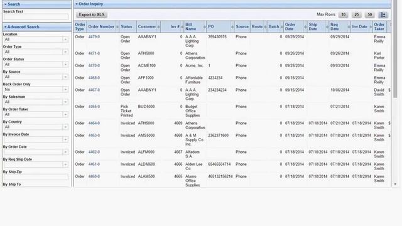The width and height of the screenshot is (402, 226).
Task: Click the Bill Name column sort arrows
Action: tap(205, 27)
